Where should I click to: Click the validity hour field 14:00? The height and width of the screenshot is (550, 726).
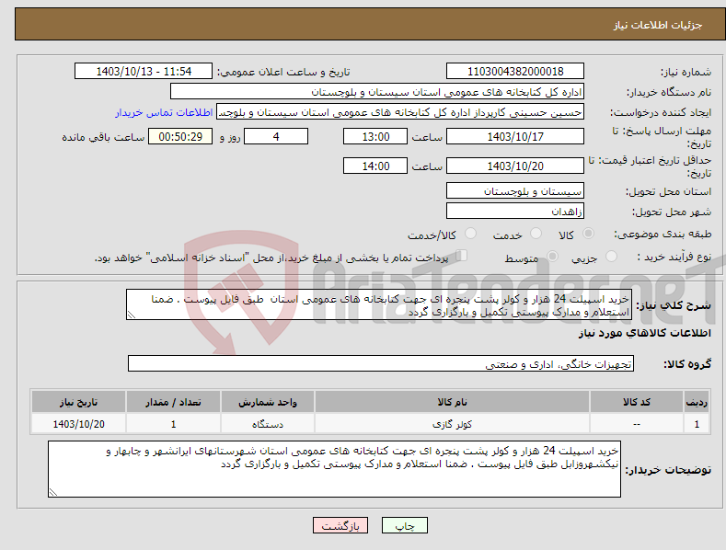click(375, 166)
